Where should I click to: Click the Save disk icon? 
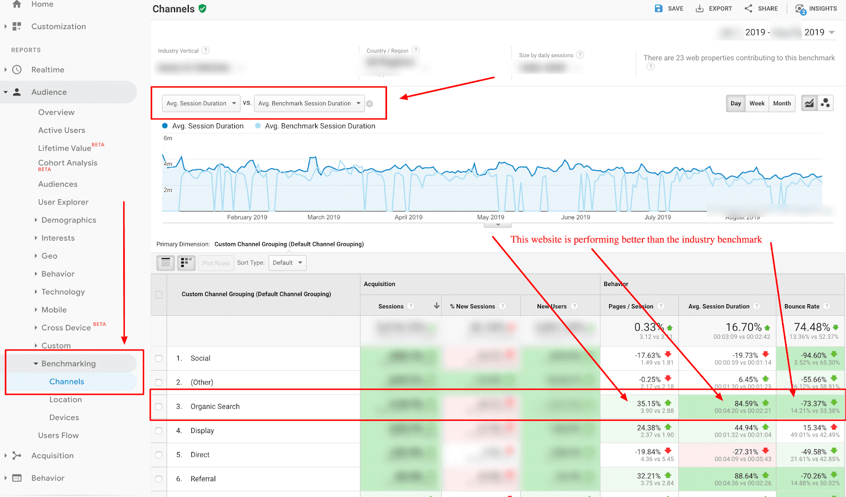[659, 8]
